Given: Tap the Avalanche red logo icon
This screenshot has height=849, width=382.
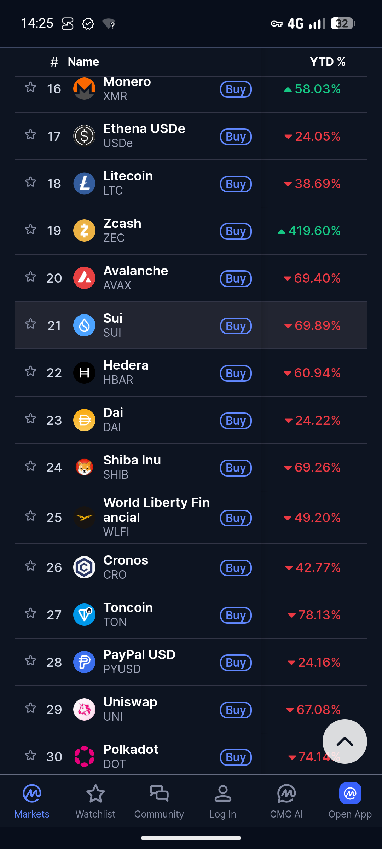Looking at the screenshot, I should 84,278.
